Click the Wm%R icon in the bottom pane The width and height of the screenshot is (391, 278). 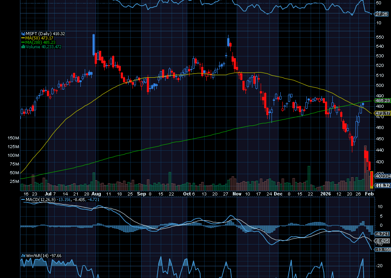(22, 255)
